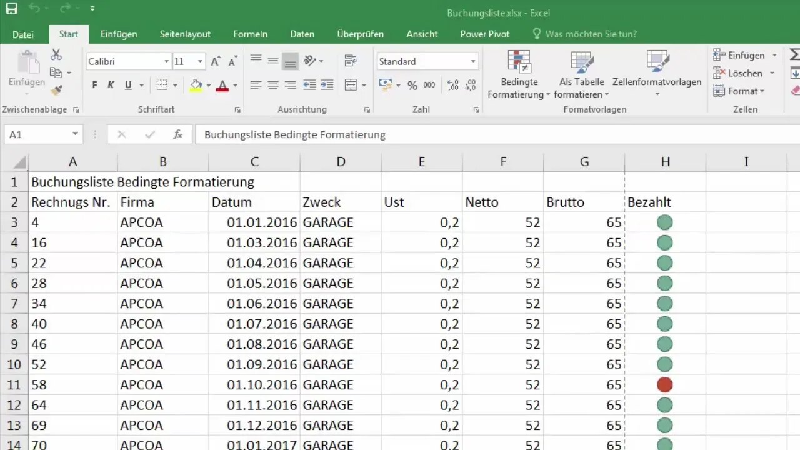Viewport: 800px width, 450px height.
Task: Click the formula bar text
Action: click(x=295, y=134)
